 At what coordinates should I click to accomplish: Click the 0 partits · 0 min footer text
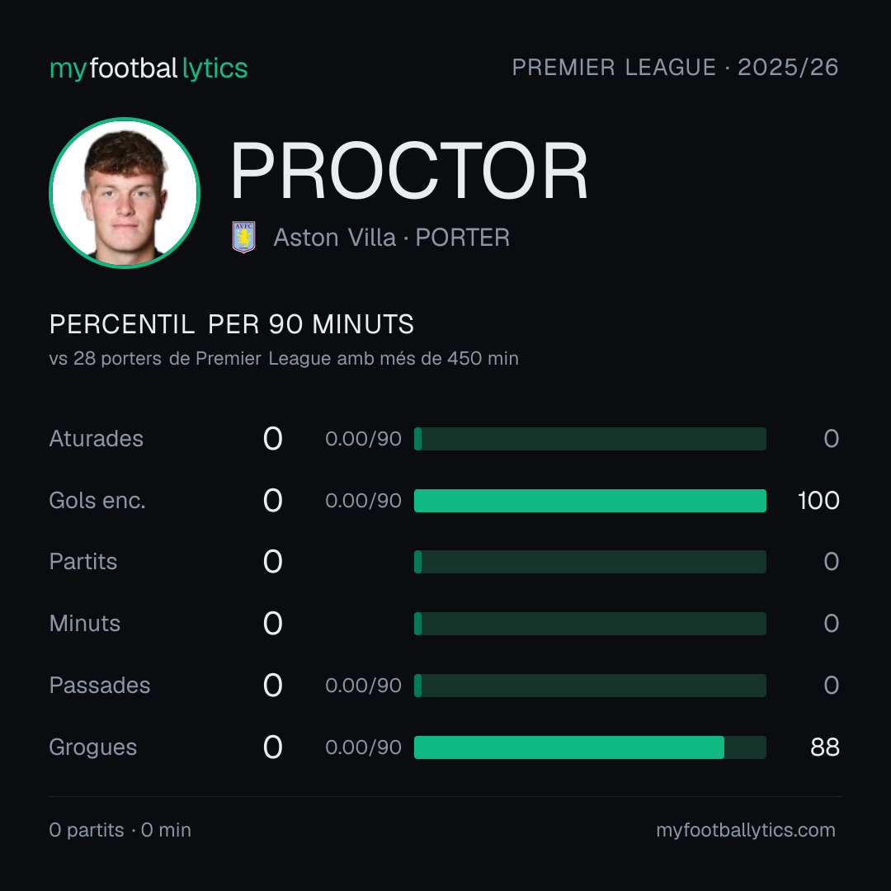(x=120, y=830)
